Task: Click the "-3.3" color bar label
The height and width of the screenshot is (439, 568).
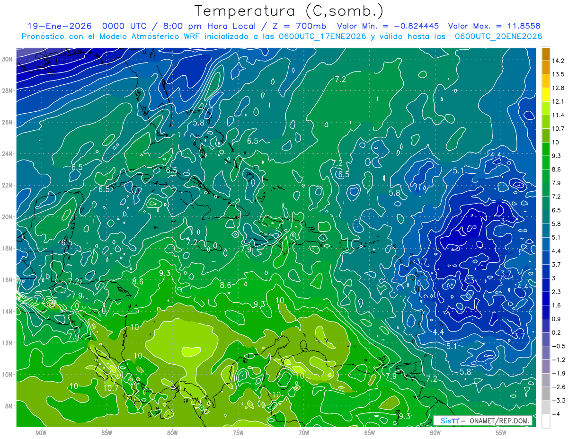Action: click(558, 401)
